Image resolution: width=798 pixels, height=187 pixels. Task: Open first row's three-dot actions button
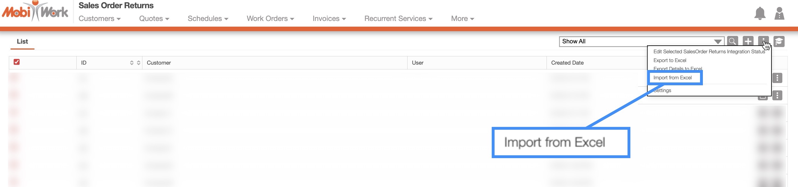coord(777,78)
